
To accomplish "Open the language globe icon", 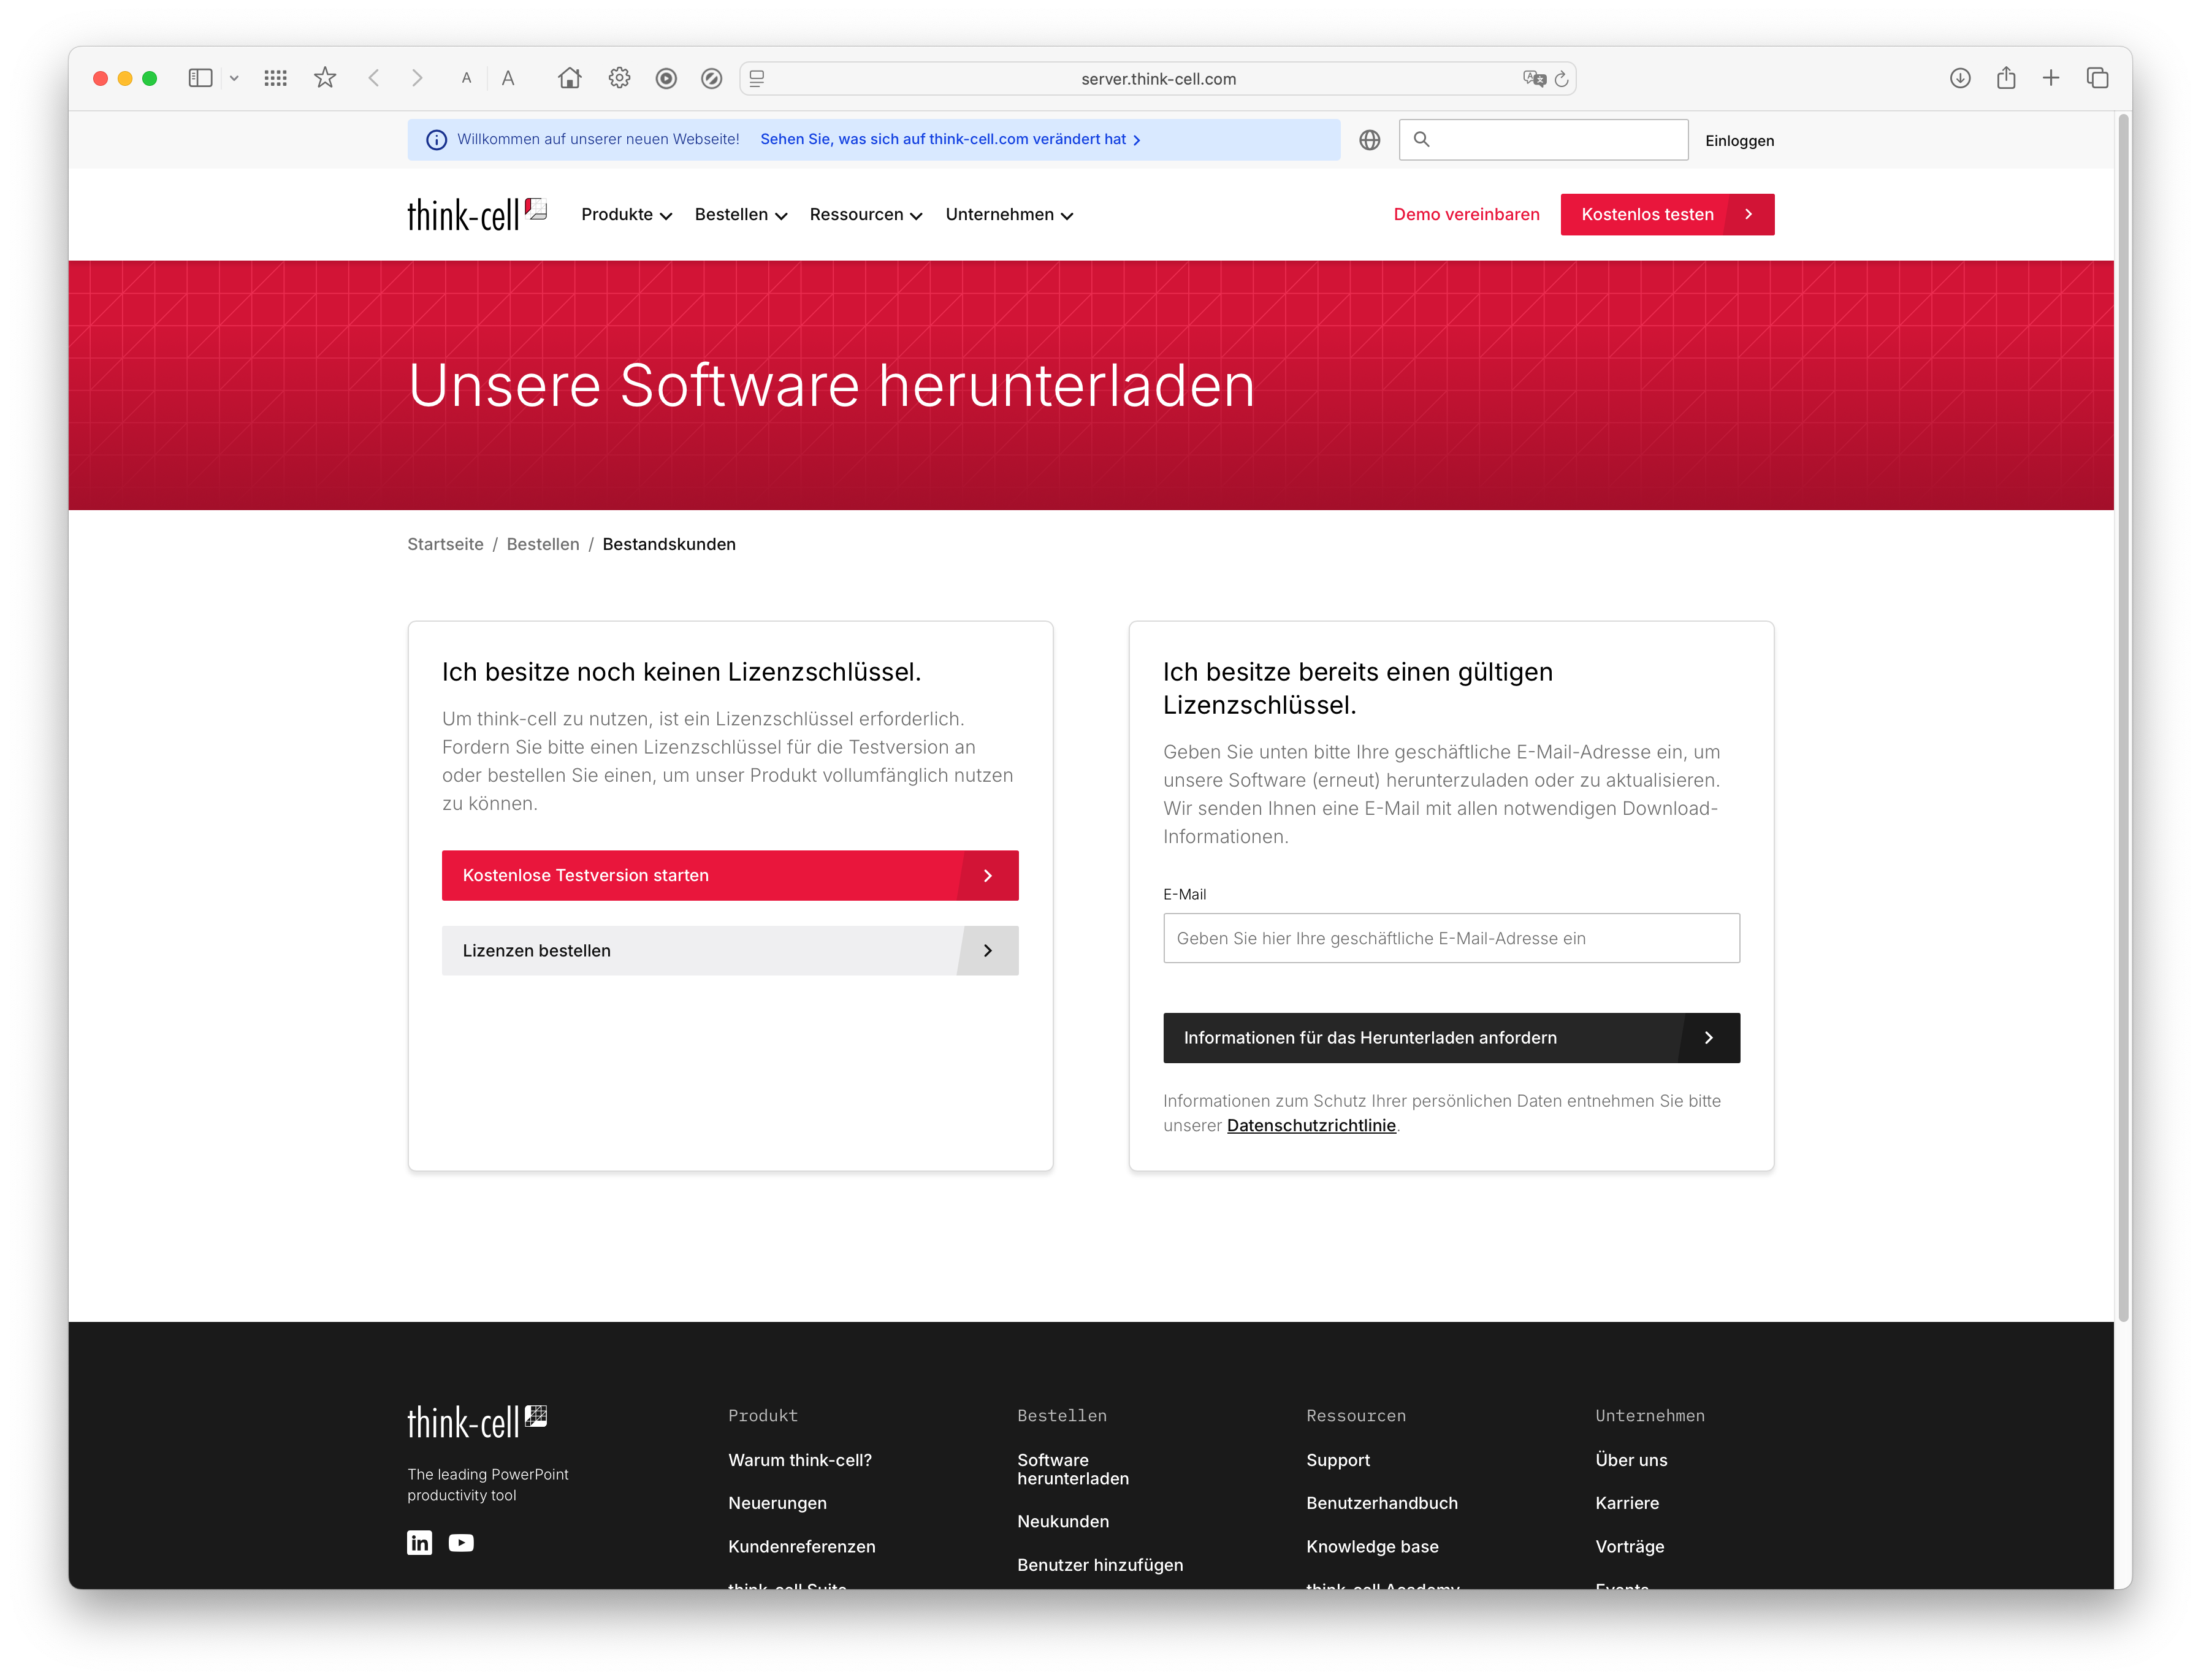I will coord(1370,140).
